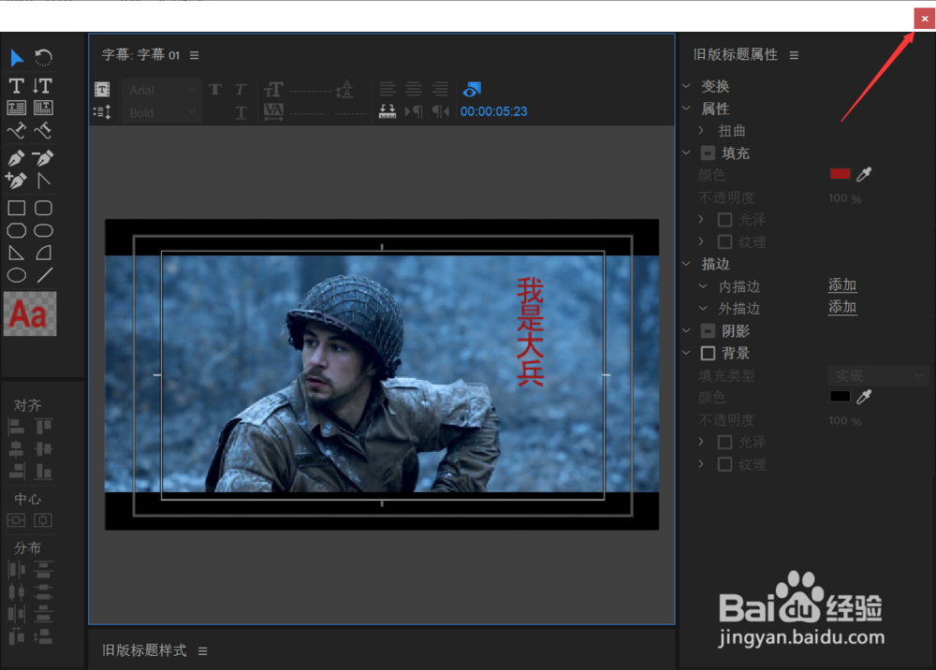Click 添加 link for 内描边
Viewport: 936px width, 670px height.
coord(842,285)
